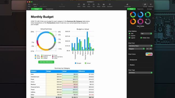The width and height of the screenshot is (175, 98).
Task: Click the Shape toolbar icon
Action: (x=98, y=4)
